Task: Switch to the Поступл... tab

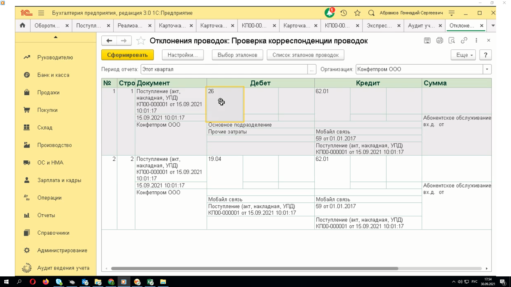Action: pyautogui.click(x=89, y=26)
